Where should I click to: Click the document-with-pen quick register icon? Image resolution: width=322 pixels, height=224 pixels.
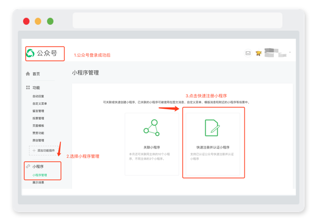tap(212, 128)
